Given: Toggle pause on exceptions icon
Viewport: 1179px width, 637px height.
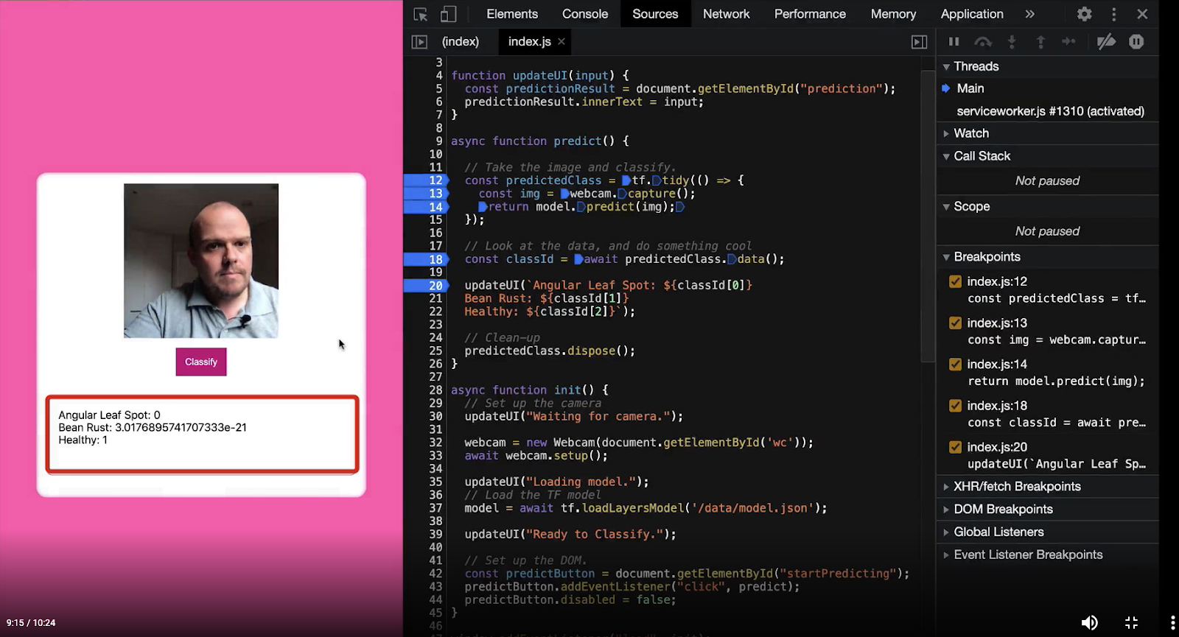Looking at the screenshot, I should (x=1136, y=42).
